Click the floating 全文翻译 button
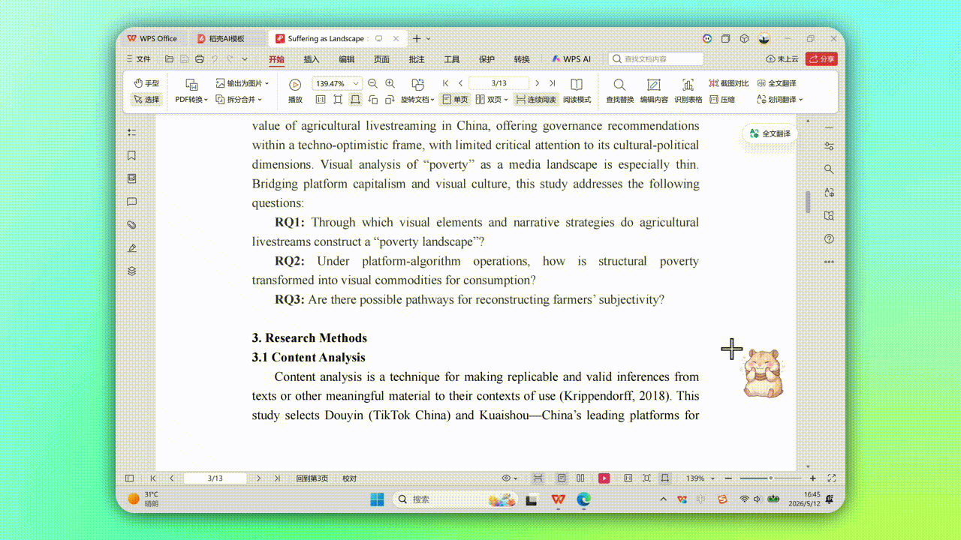Viewport: 961px width, 540px height. (x=770, y=133)
